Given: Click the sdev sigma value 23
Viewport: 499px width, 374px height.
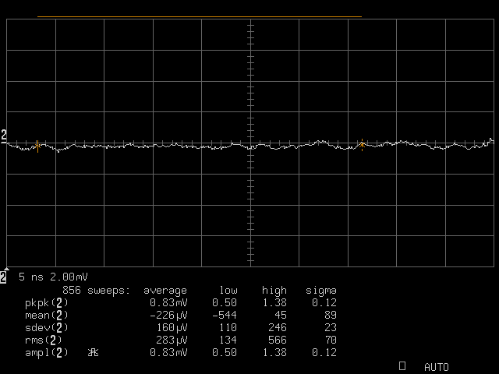Looking at the screenshot, I should click(331, 327).
